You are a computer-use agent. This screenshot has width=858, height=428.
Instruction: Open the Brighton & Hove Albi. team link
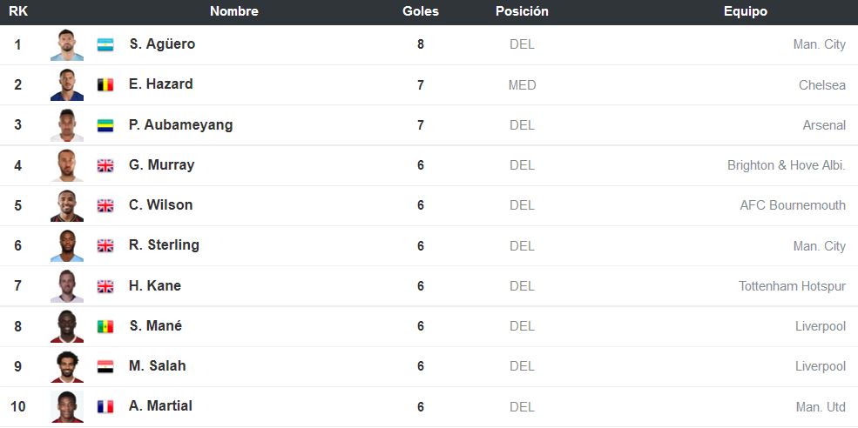pos(787,165)
